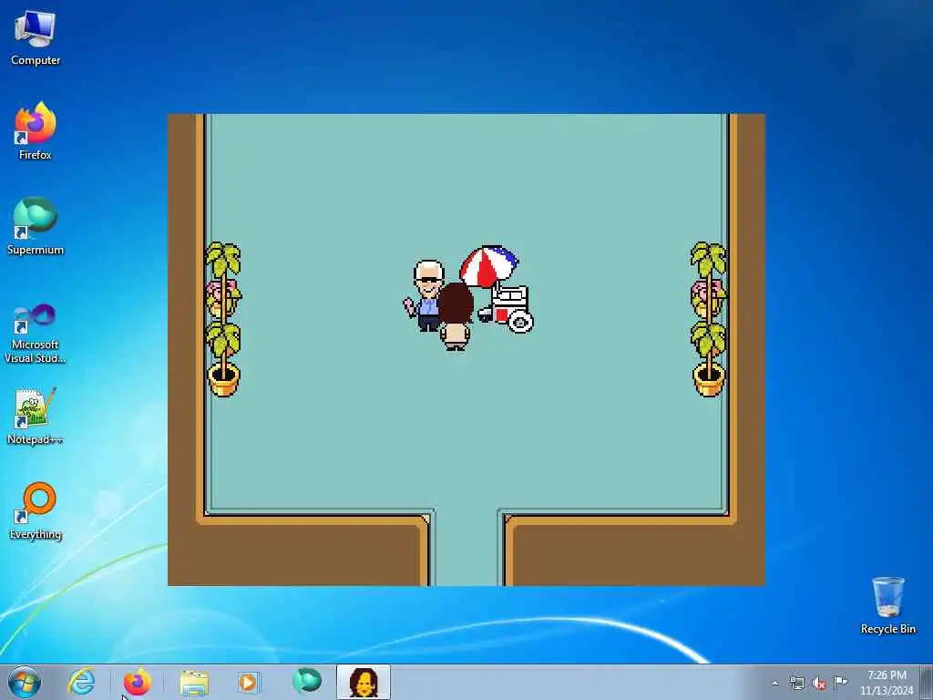Image resolution: width=933 pixels, height=700 pixels.
Task: Open the Supermium desktop shortcut
Action: pyautogui.click(x=36, y=226)
